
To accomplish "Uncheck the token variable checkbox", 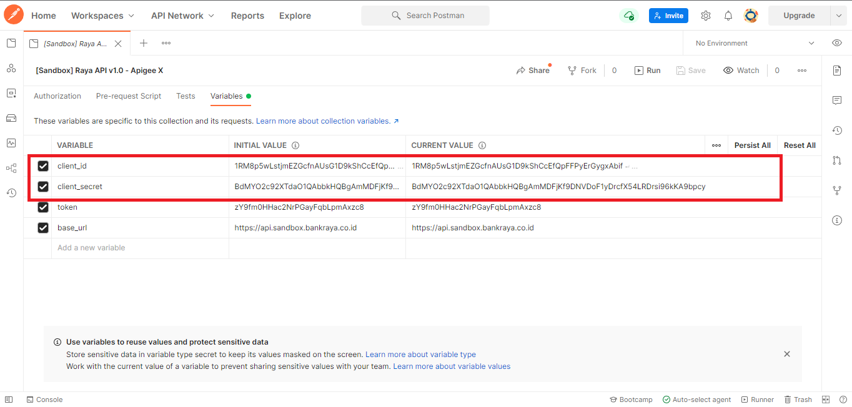I will tap(43, 207).
